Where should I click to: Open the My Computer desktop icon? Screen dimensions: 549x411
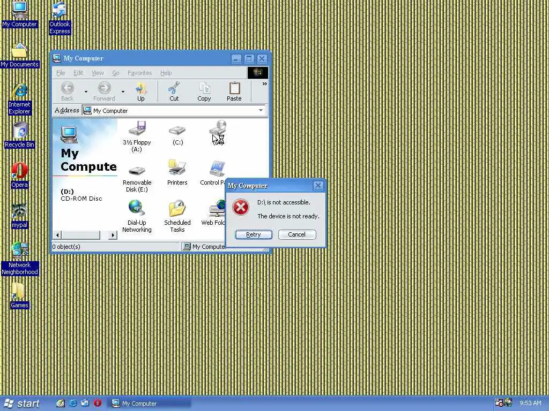point(20,14)
